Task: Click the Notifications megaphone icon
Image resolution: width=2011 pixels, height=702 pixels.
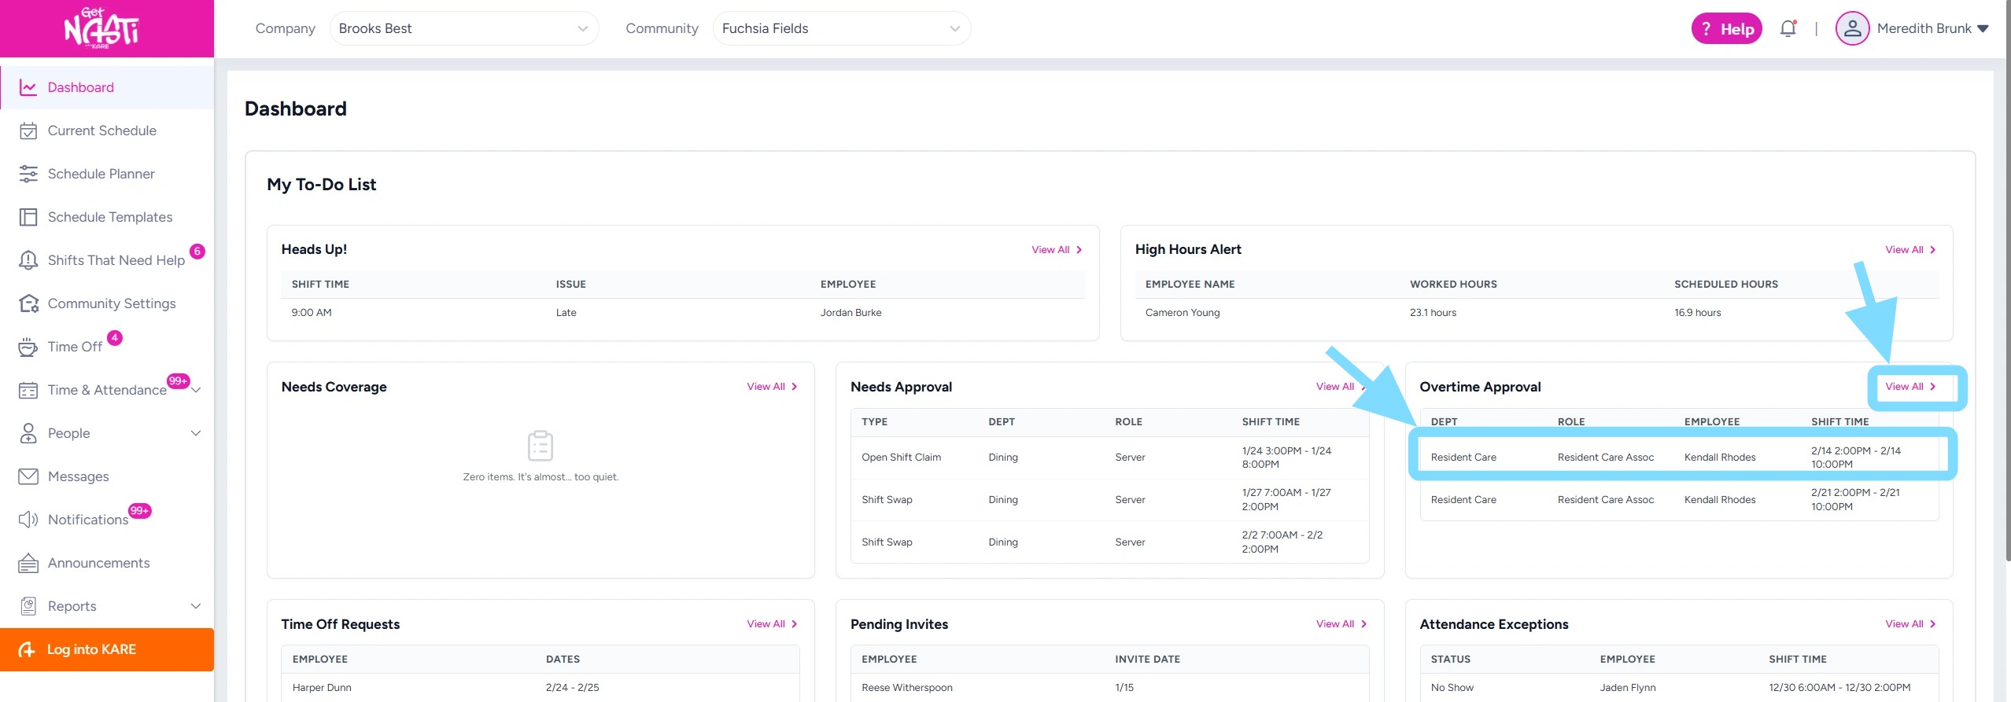Action: 28,520
